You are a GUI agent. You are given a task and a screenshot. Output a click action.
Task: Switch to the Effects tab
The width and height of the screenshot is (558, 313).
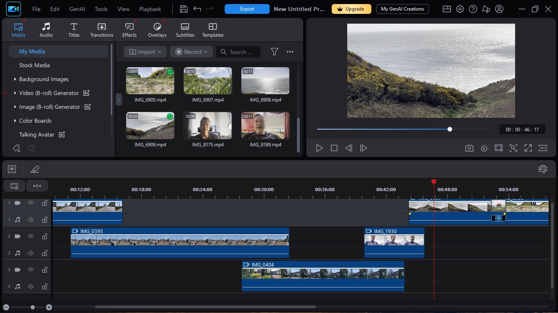point(129,30)
